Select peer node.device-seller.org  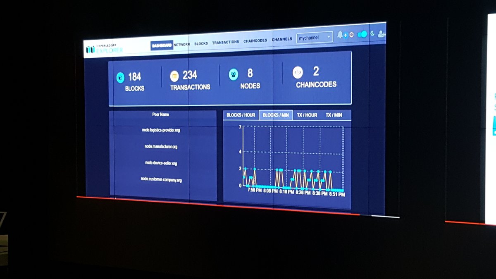click(x=161, y=163)
